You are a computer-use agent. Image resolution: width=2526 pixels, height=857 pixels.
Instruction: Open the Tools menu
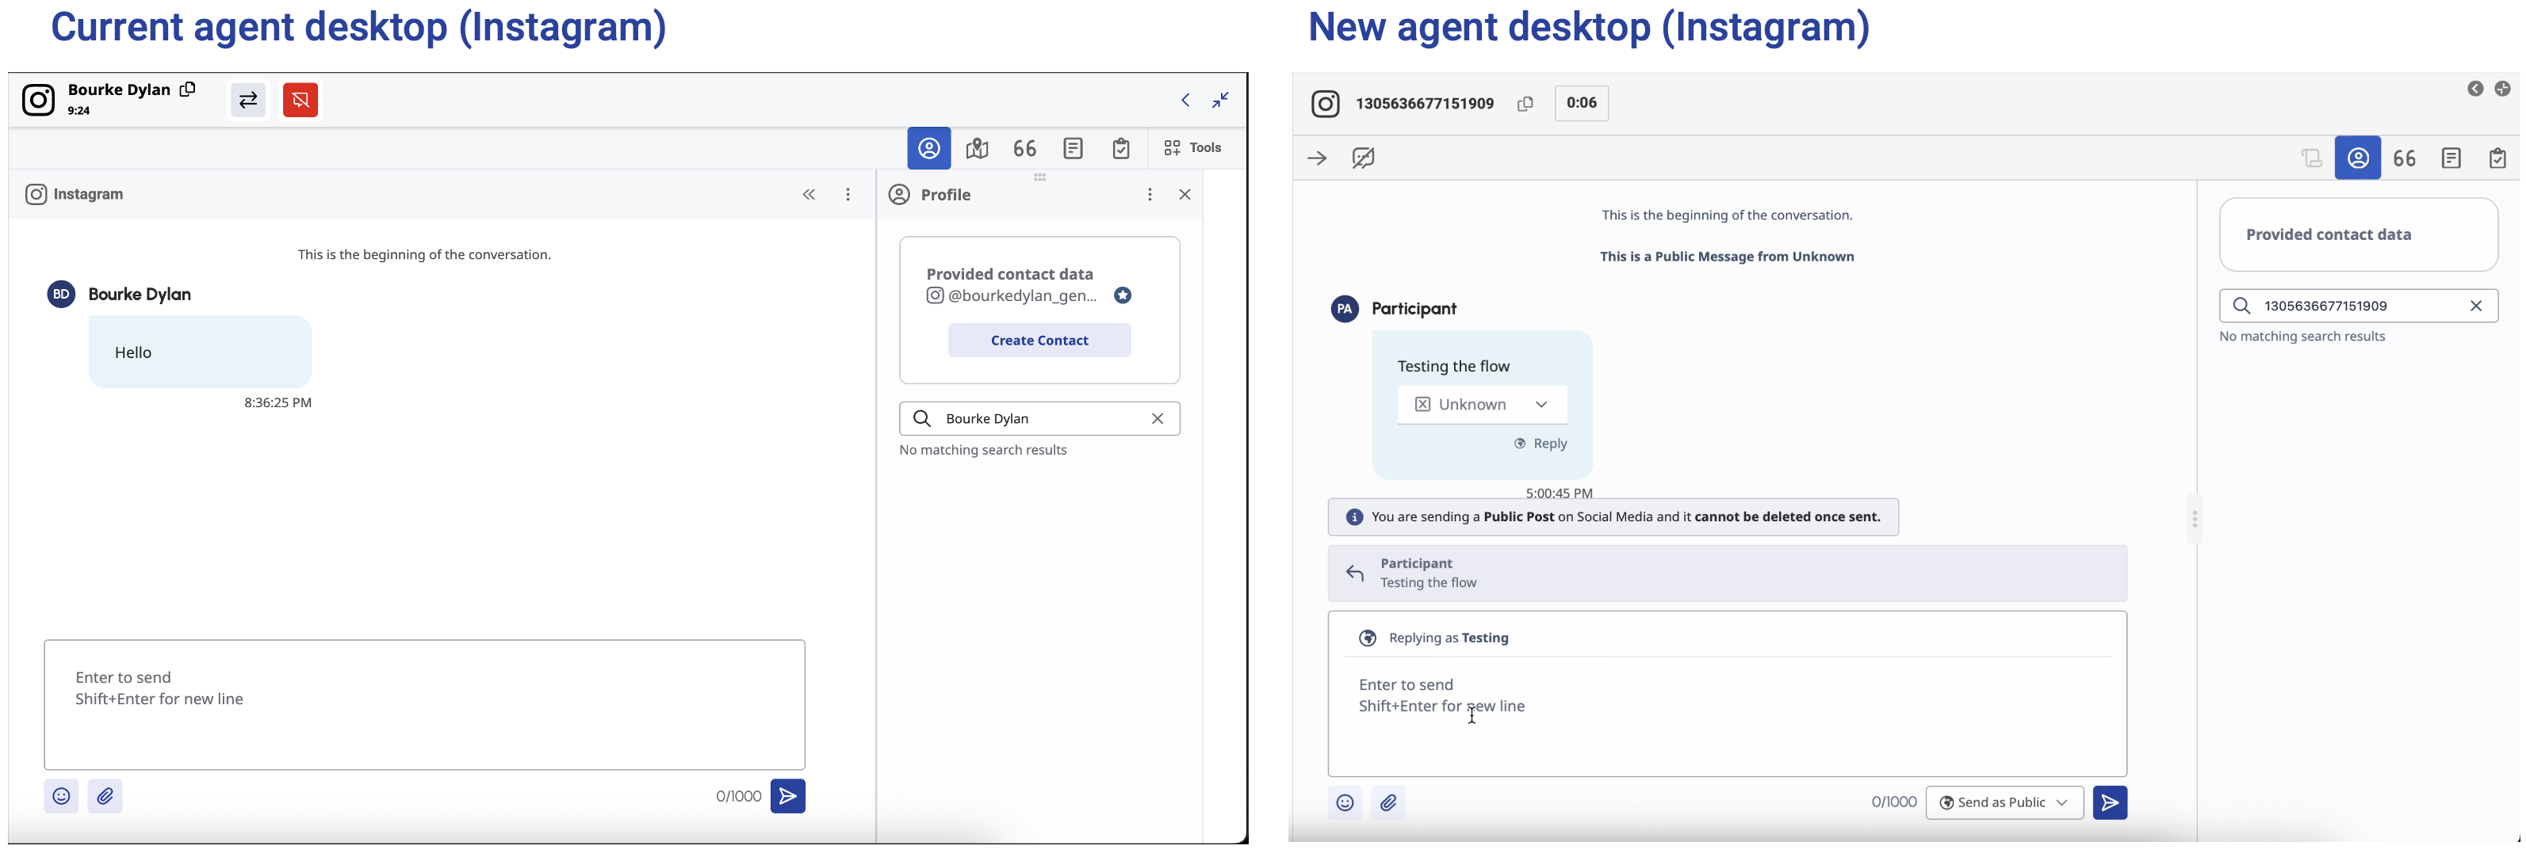pyautogui.click(x=1192, y=148)
